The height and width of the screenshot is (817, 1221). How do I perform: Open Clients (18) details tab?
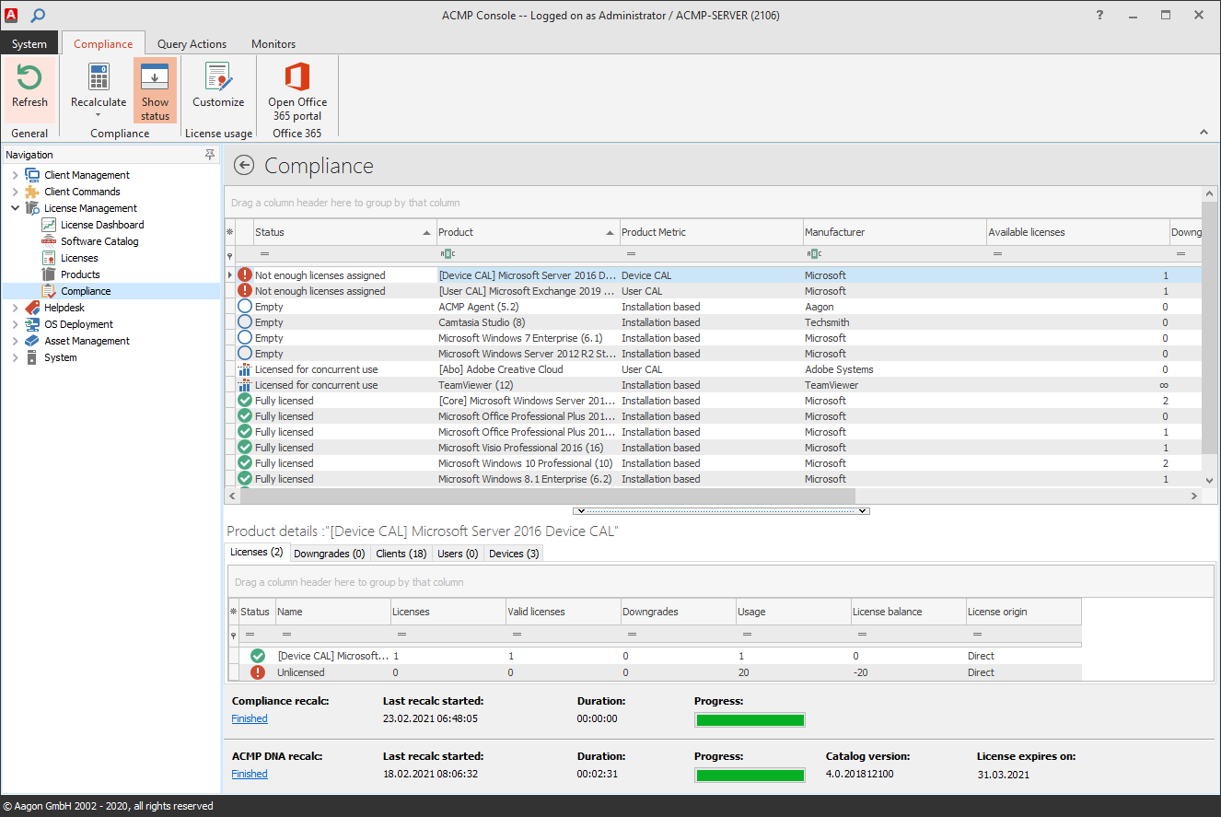(x=401, y=554)
